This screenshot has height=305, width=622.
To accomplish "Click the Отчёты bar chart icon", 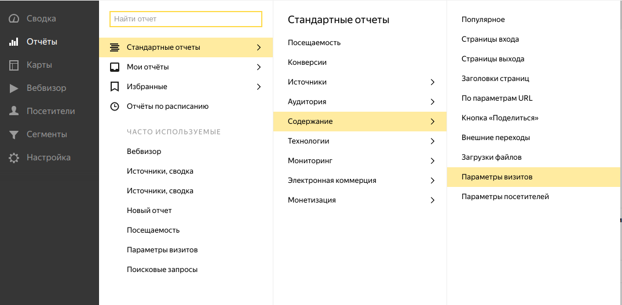I will pos(14,42).
